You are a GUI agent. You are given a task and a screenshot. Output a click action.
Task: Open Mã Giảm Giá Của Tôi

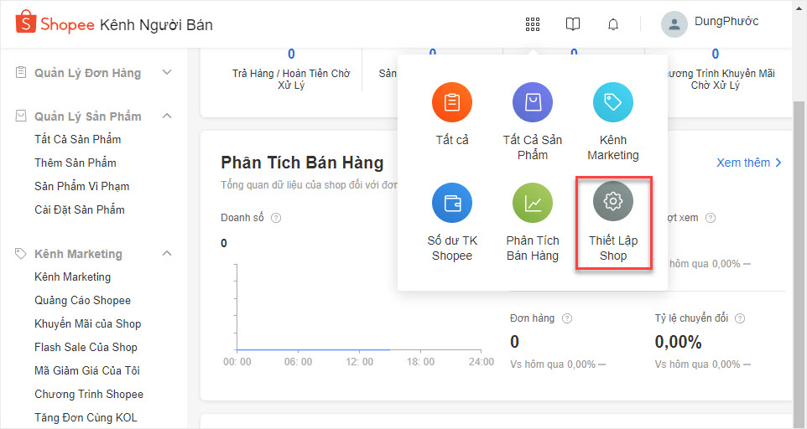point(87,370)
